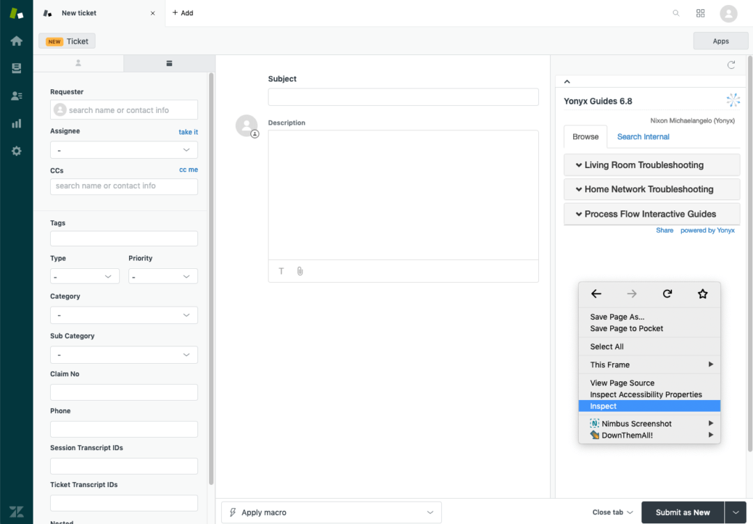
Task: Refresh the Yonyx Guides panel
Action: coord(731,64)
